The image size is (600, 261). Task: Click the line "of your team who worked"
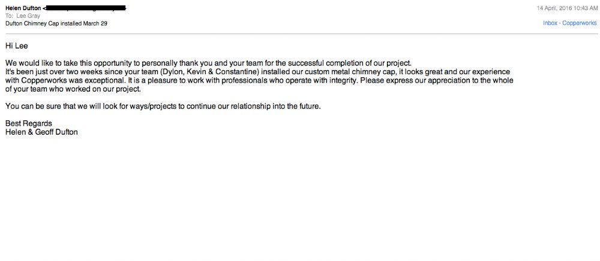point(73,89)
